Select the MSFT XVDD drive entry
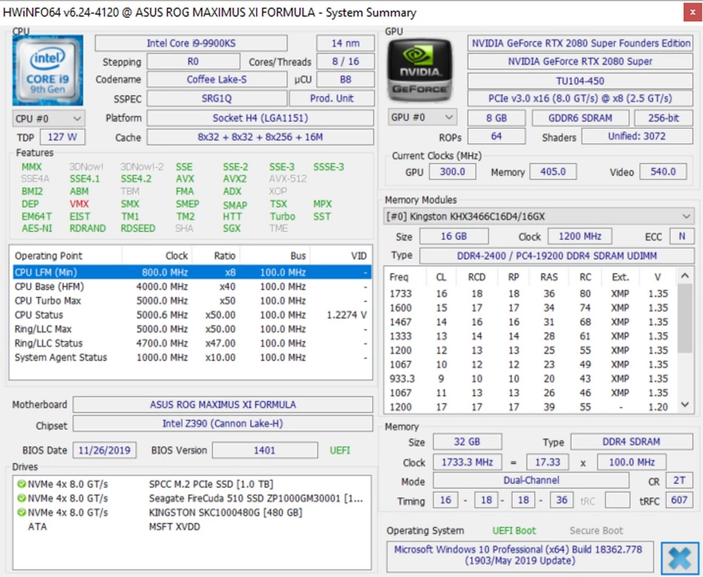Screen dimensions: 703x577 click(x=192, y=527)
